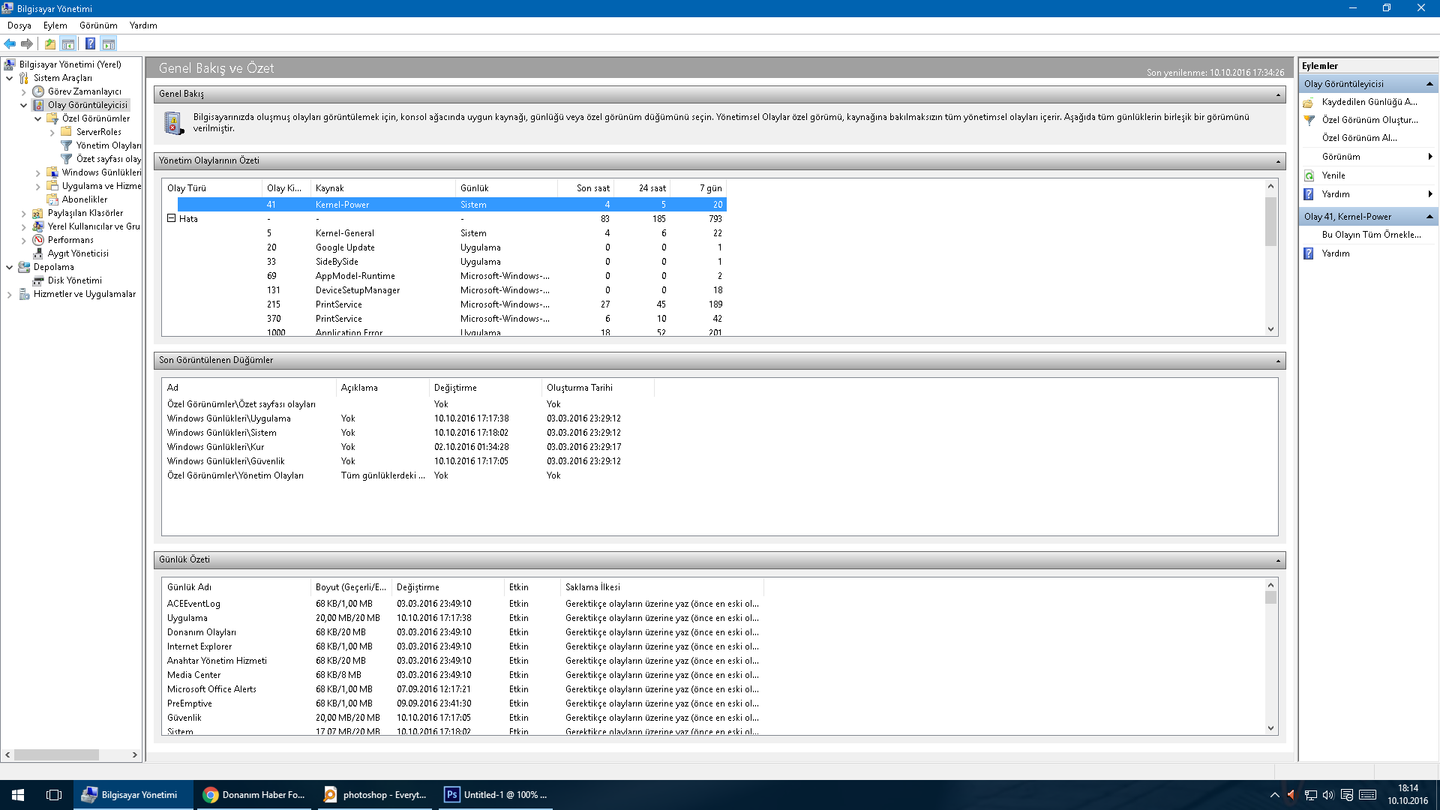
Task: Click the Up One Level folder icon
Action: click(49, 43)
